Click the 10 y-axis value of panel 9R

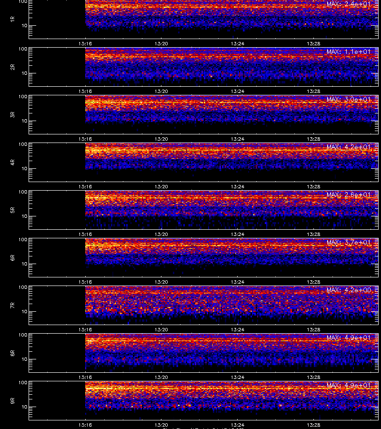coord(24,407)
